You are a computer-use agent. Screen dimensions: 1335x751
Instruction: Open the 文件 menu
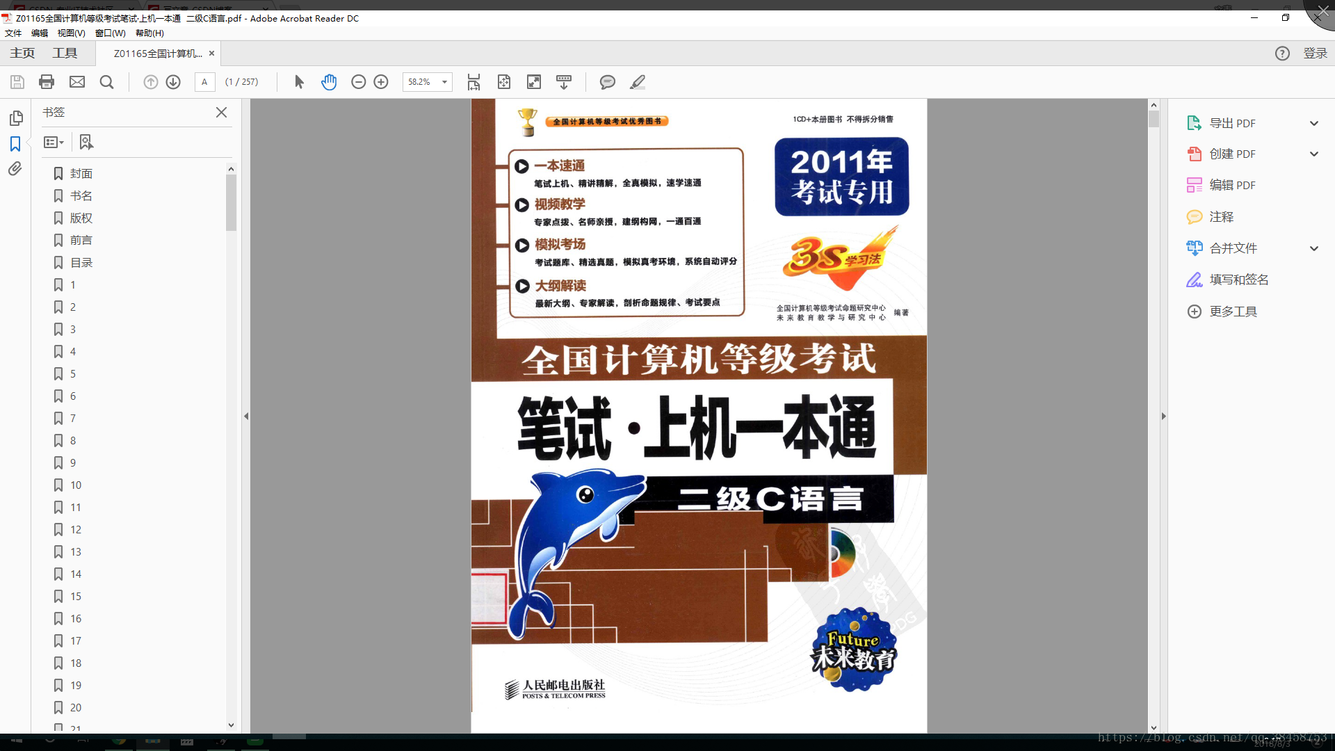click(13, 33)
